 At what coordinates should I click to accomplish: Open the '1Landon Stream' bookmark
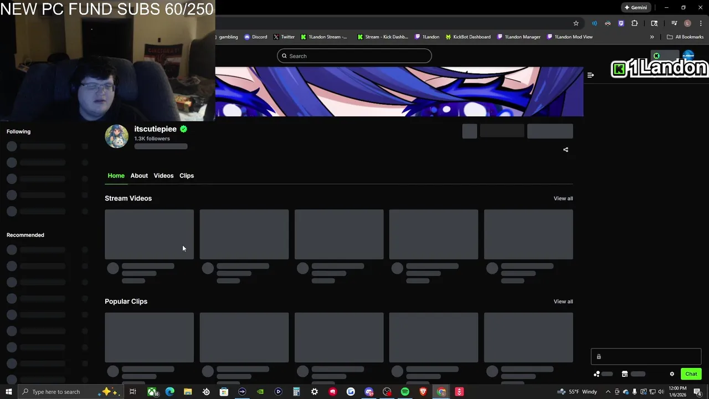[x=324, y=37]
